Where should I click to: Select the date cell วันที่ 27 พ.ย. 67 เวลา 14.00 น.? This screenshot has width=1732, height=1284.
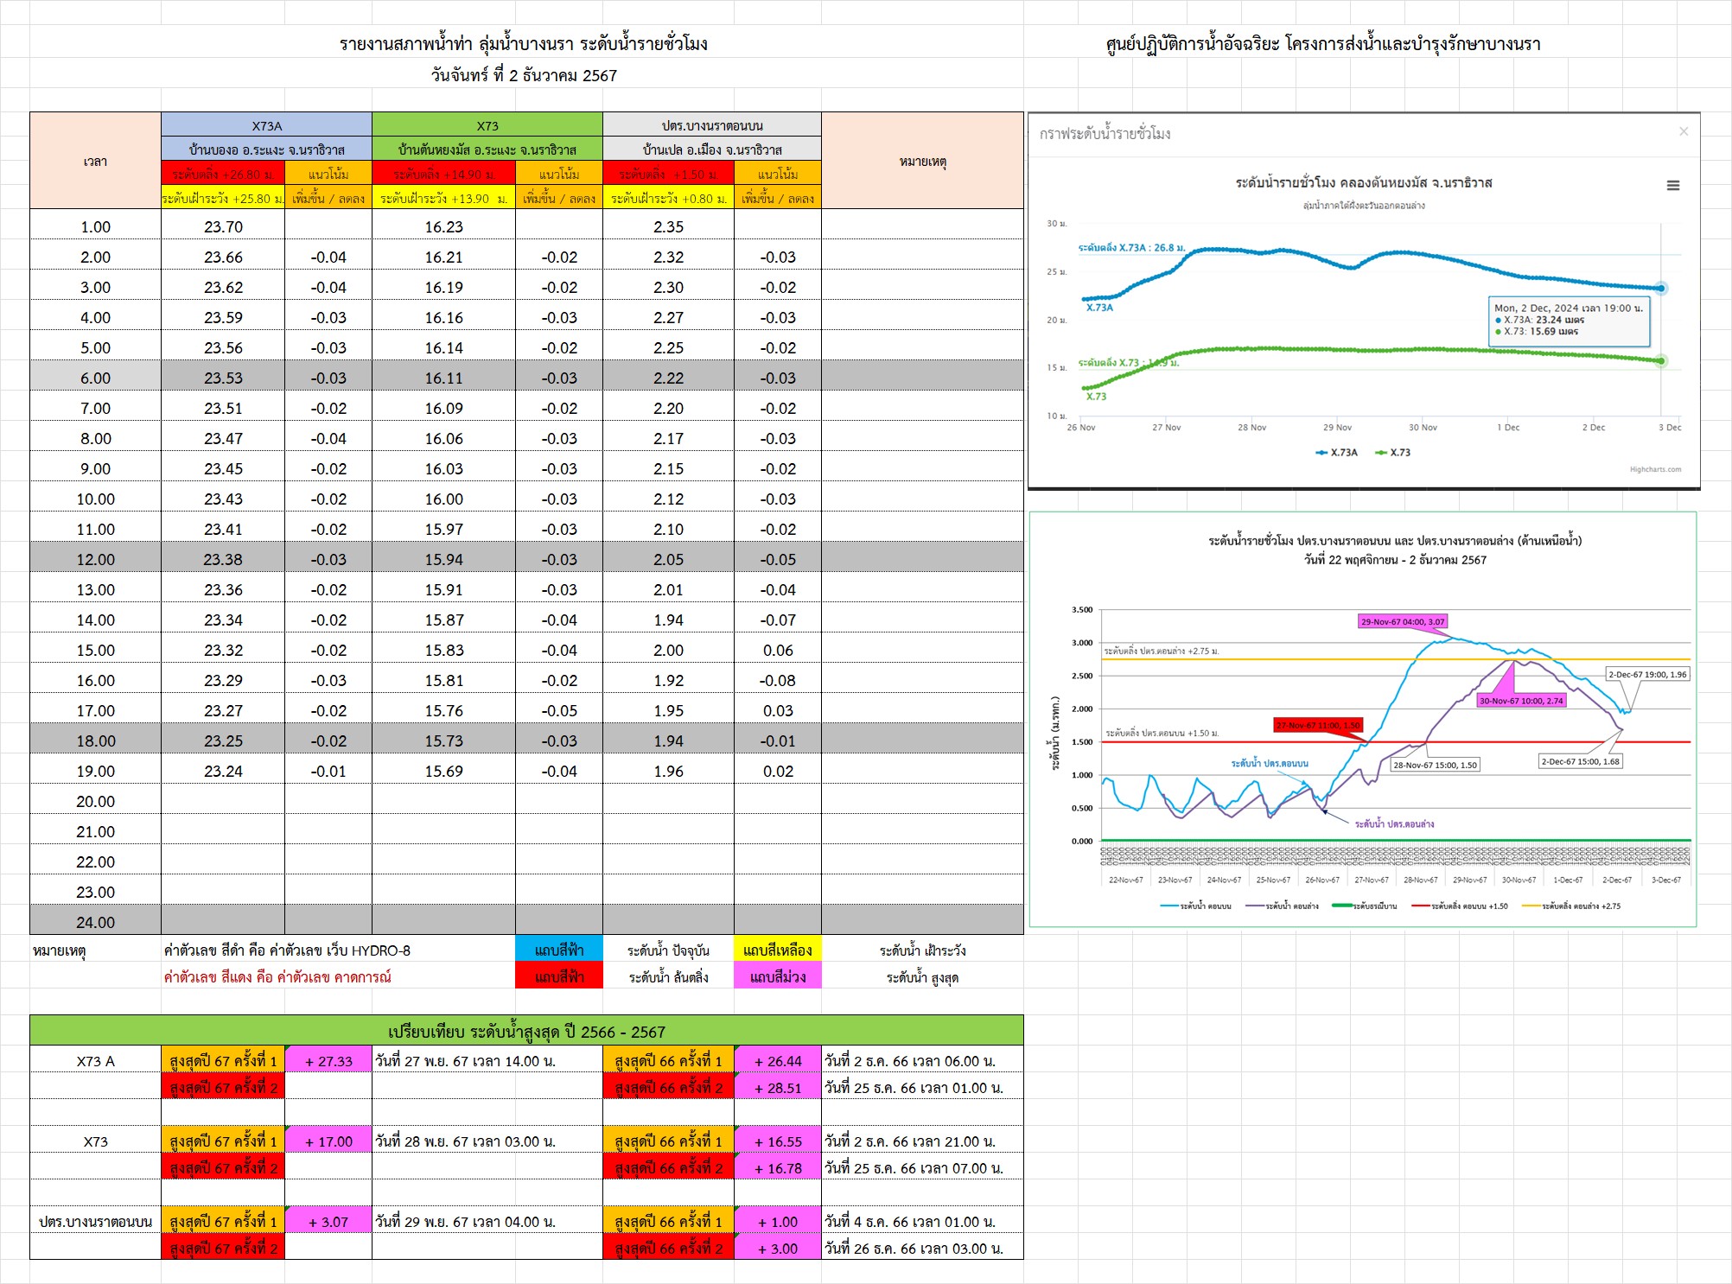coord(487,1060)
